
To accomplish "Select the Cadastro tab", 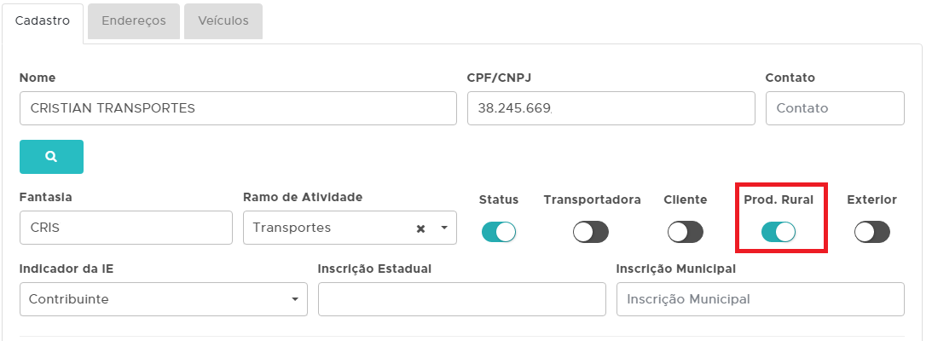I will pyautogui.click(x=43, y=21).
